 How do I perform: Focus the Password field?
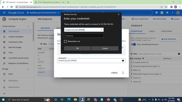(x=84, y=36)
